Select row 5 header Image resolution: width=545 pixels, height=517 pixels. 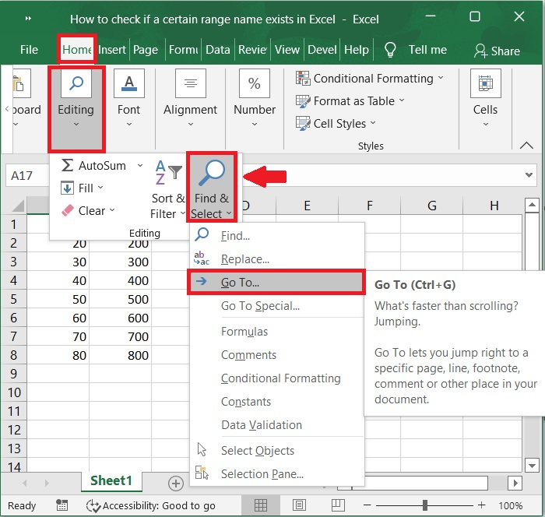click(13, 299)
